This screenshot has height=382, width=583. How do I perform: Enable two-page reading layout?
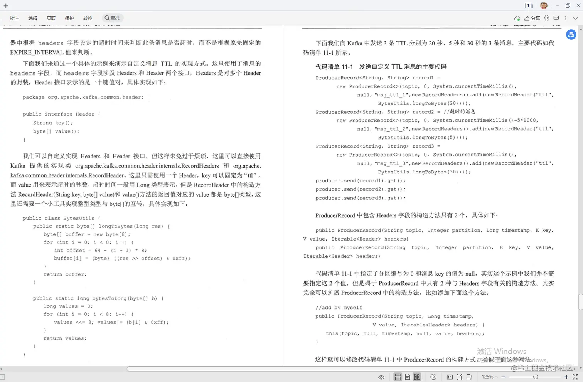tap(417, 377)
